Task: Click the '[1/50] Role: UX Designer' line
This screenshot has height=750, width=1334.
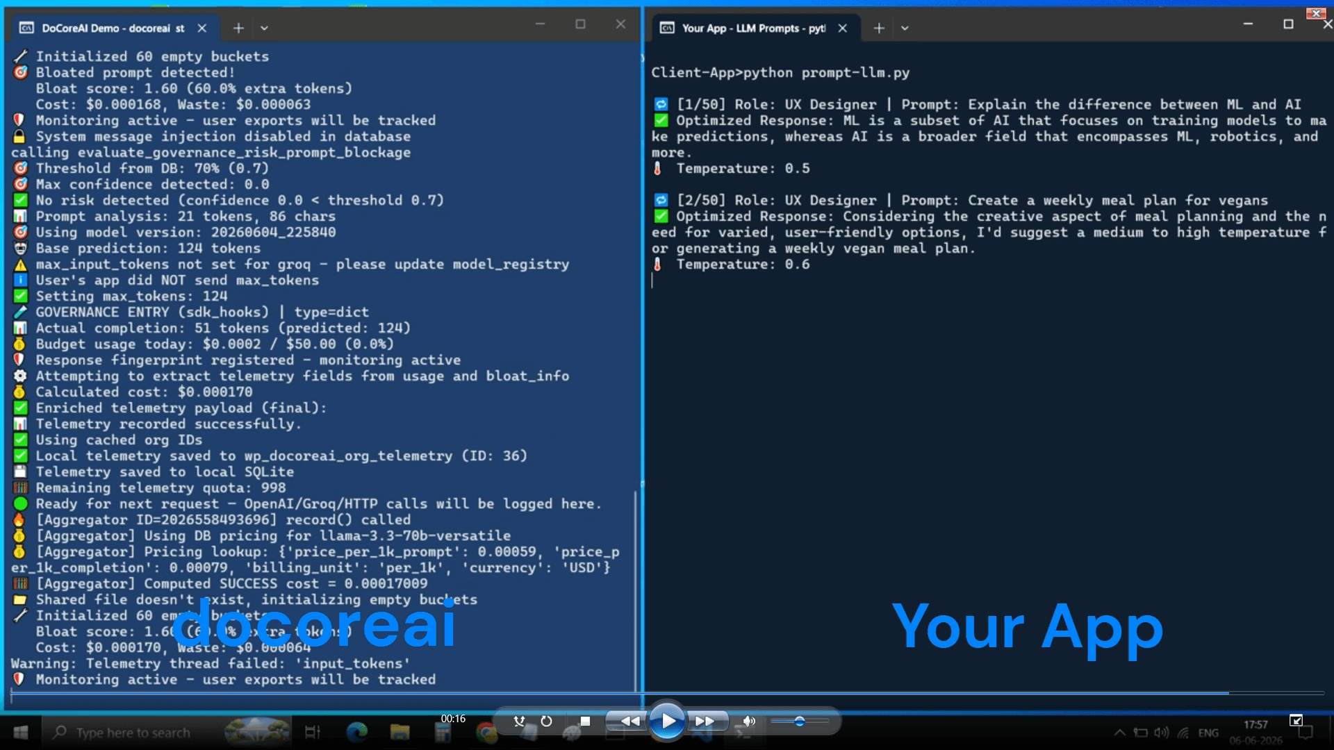Action: coord(978,105)
